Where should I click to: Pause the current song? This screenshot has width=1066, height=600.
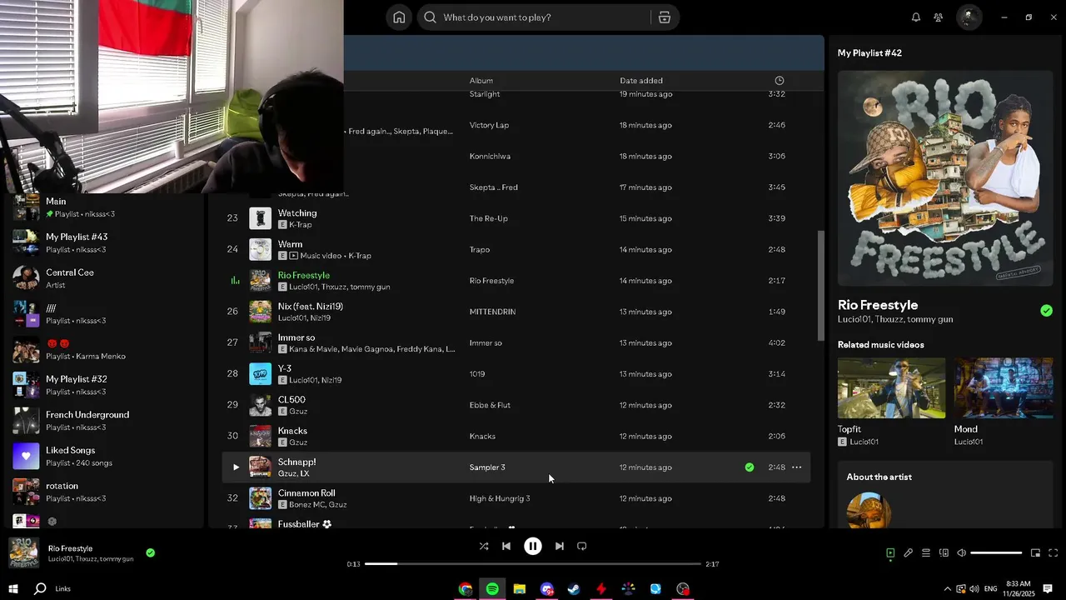click(533, 547)
